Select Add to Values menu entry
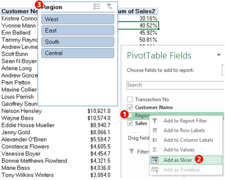225x180 pixels. [179, 149]
